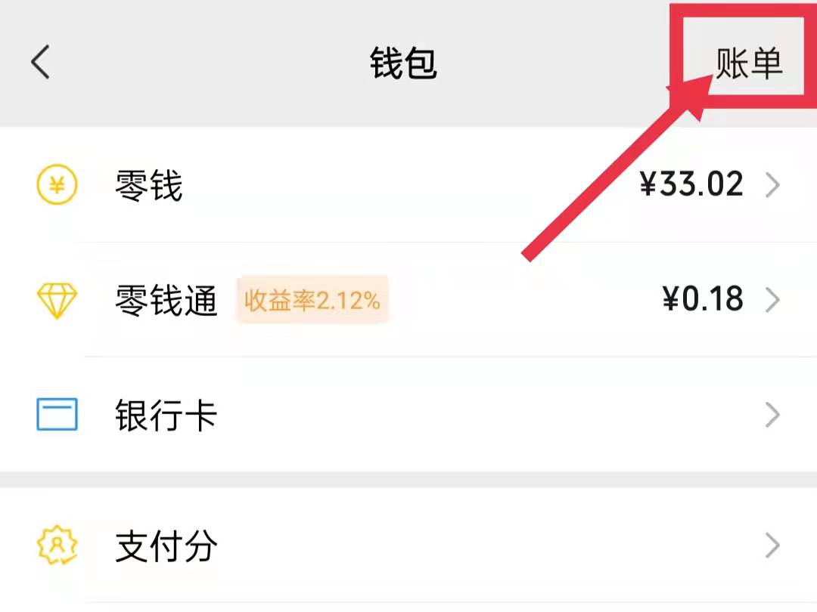Expand 银行卡 using its right chevron
The height and width of the screenshot is (612, 817).
(772, 415)
